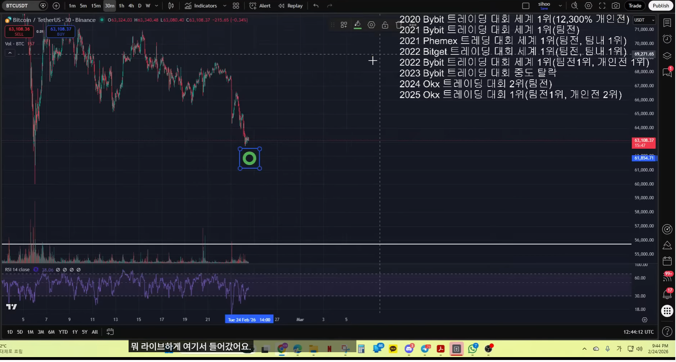The height and width of the screenshot is (362, 676).
Task: Open the calendar panel icon in right sidebar
Action: [x=667, y=261]
